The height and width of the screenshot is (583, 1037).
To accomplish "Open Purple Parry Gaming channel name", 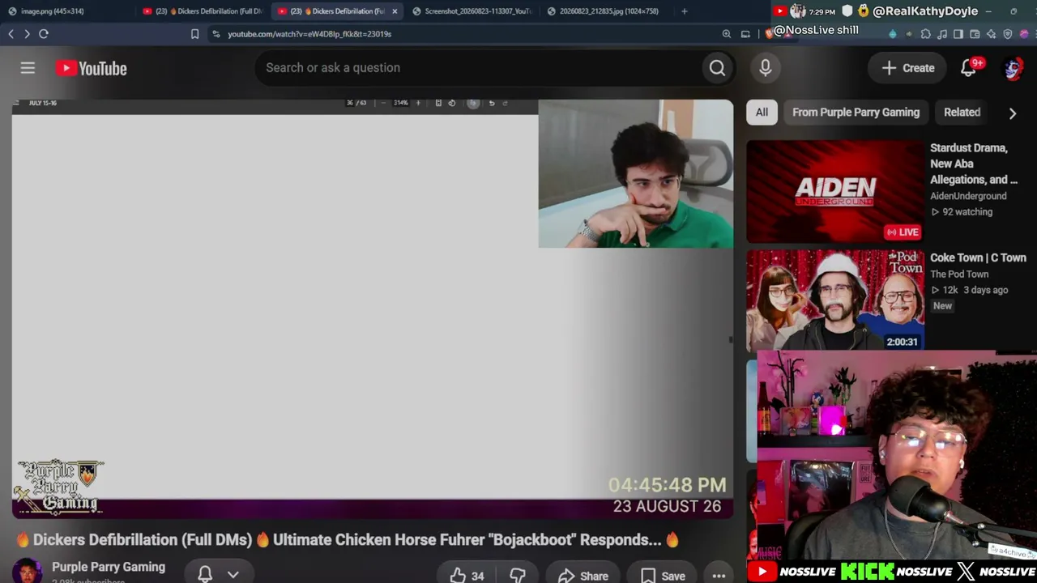I will 109,567.
